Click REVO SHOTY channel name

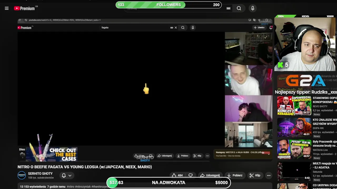point(320,106)
